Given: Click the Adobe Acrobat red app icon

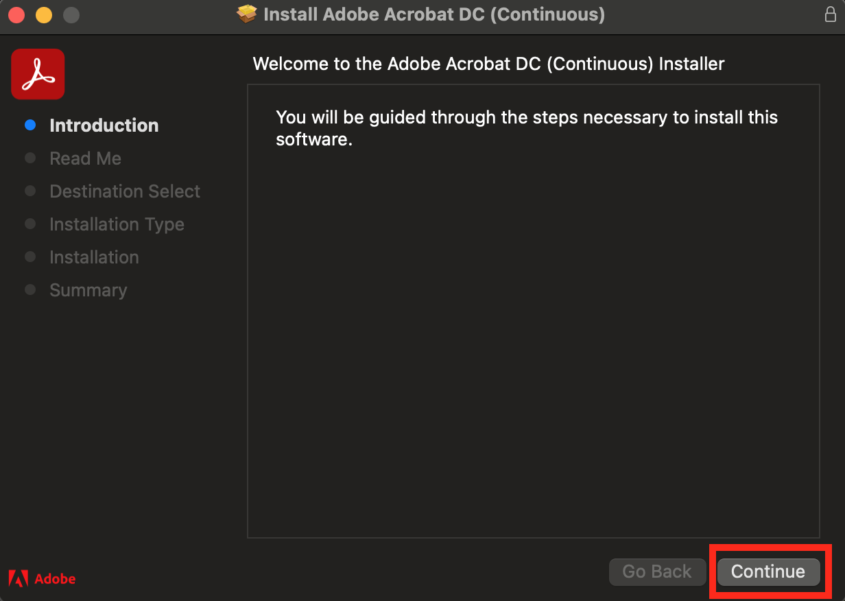Looking at the screenshot, I should coord(38,74).
